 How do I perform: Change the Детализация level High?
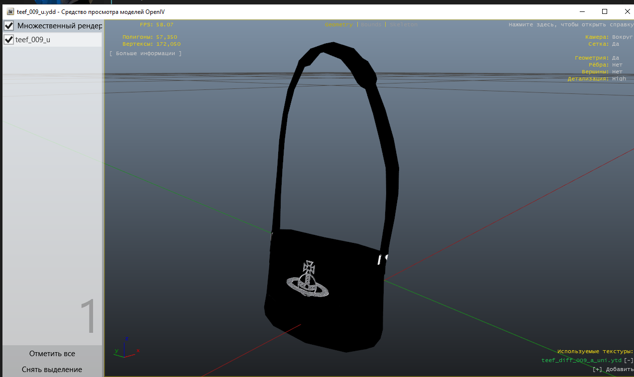(x=619, y=78)
